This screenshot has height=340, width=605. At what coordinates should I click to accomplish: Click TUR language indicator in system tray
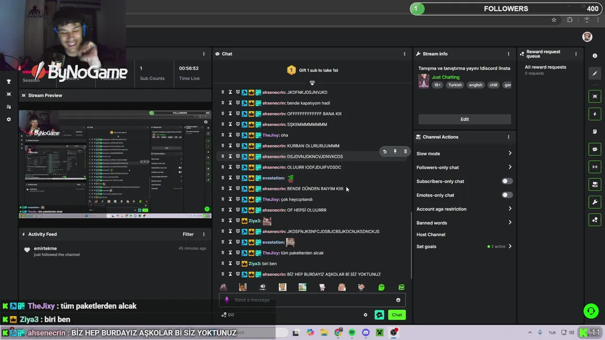click(x=552, y=332)
